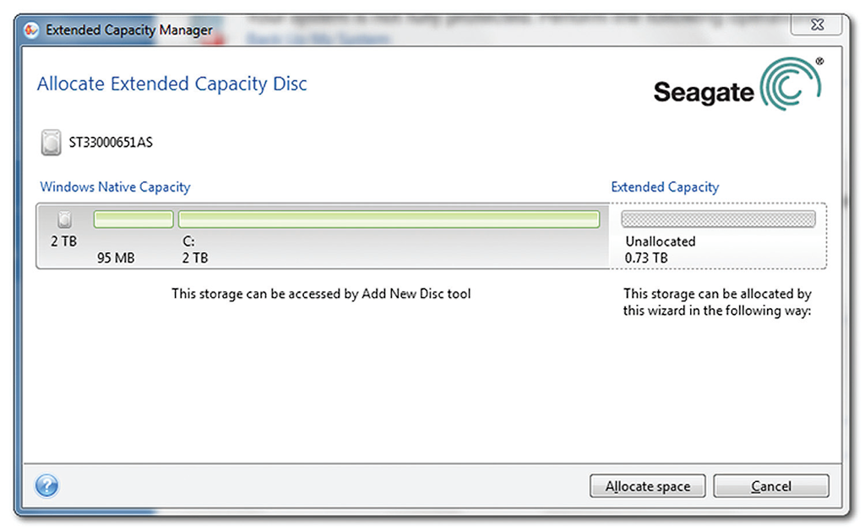Image resolution: width=865 pixels, height=531 pixels.
Task: Click the Allocate Extended Capacity Disc title
Action: click(x=171, y=84)
